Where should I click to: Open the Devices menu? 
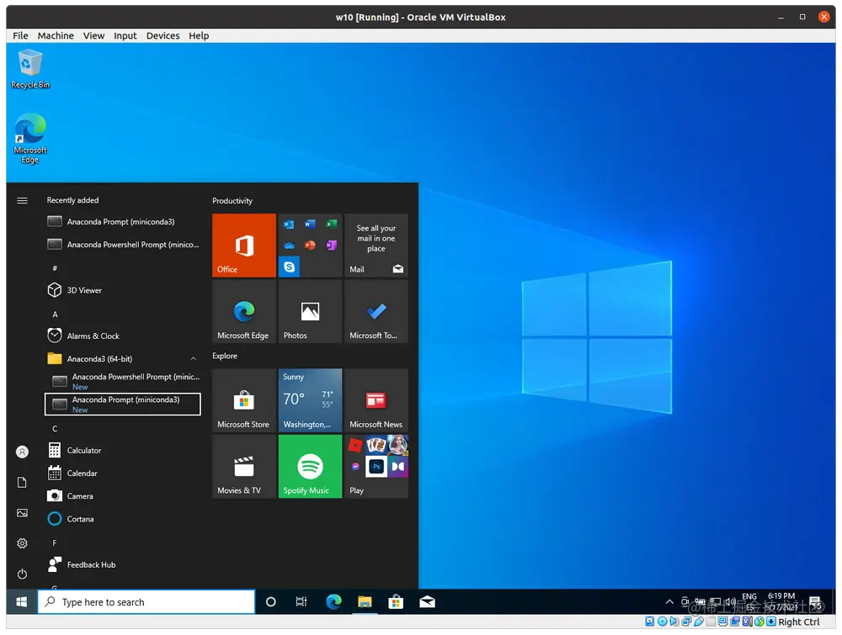tap(163, 35)
